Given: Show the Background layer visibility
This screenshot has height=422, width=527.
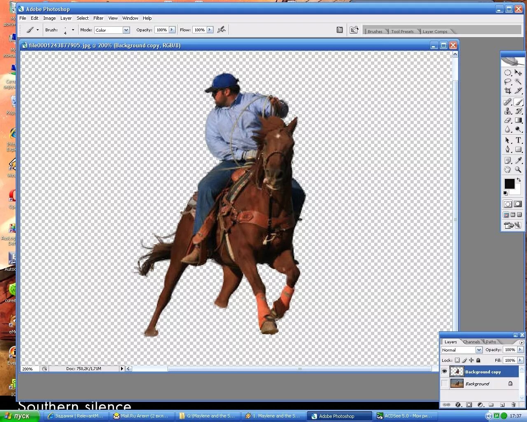Looking at the screenshot, I should tap(444, 384).
